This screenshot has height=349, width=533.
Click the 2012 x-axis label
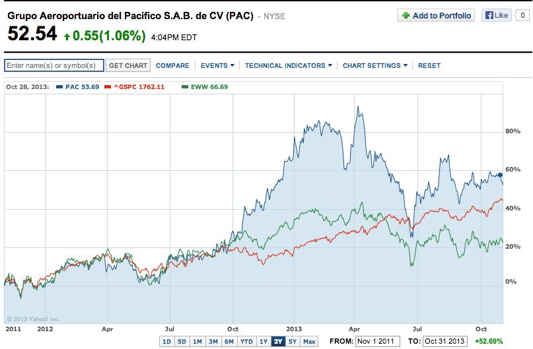click(x=45, y=329)
